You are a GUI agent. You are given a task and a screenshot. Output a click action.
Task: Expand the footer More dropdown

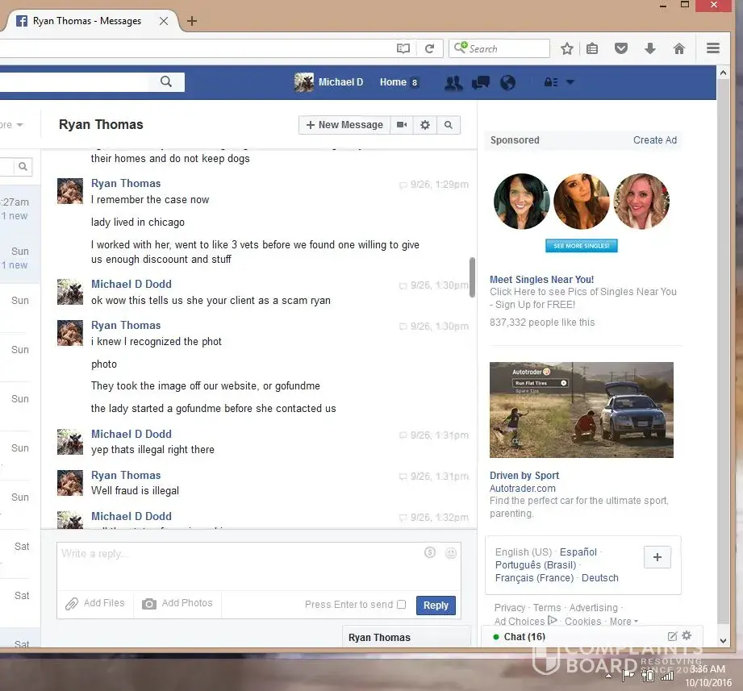[x=624, y=622]
